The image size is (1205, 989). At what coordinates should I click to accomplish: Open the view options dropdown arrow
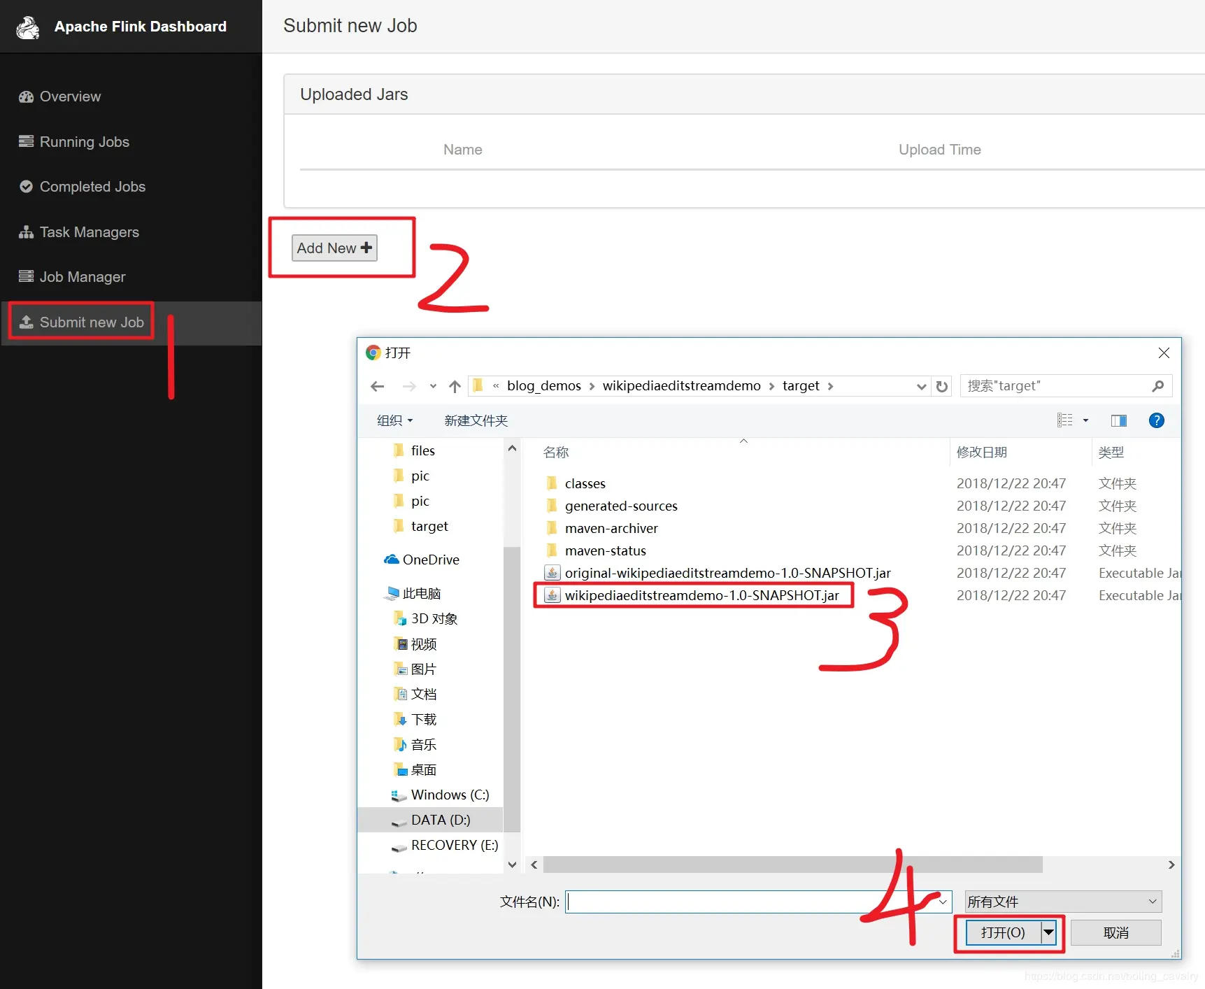[1086, 420]
